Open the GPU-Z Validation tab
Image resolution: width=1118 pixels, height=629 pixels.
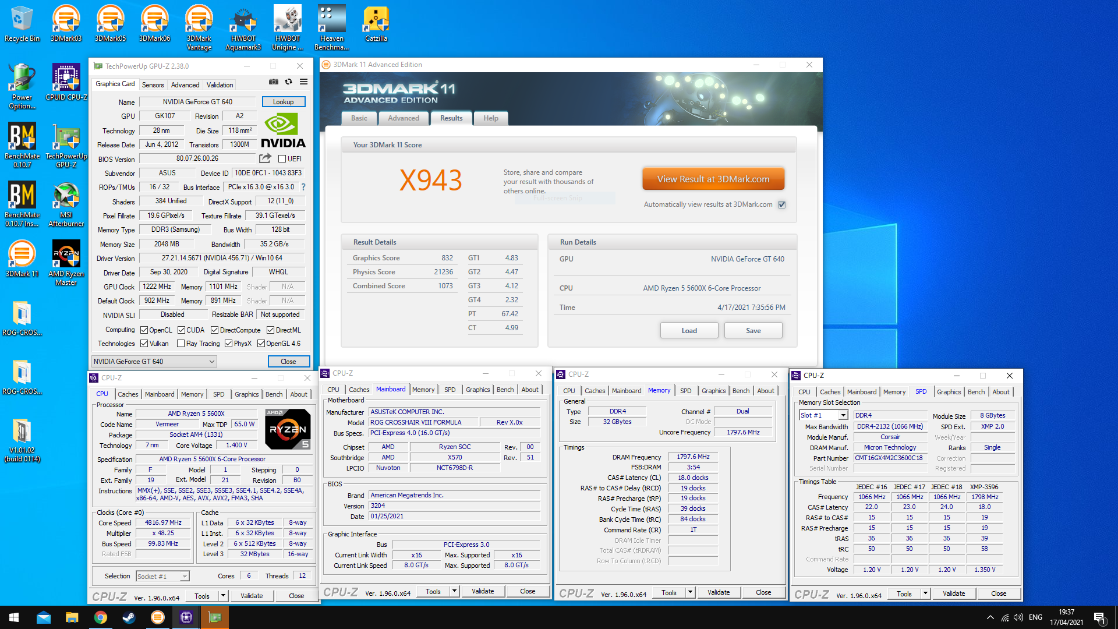[220, 85]
